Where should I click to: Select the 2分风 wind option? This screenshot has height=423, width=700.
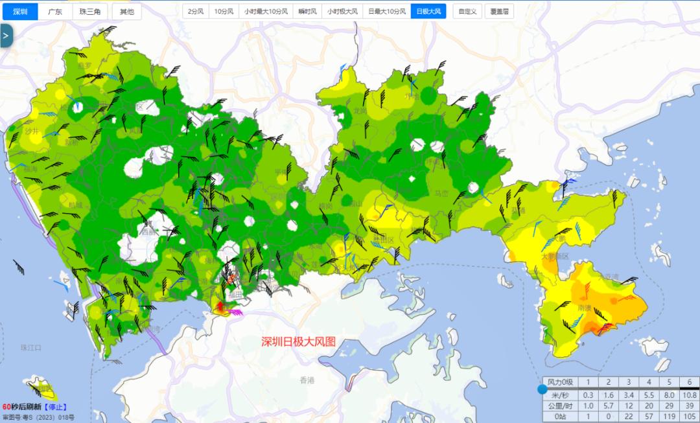click(x=195, y=12)
